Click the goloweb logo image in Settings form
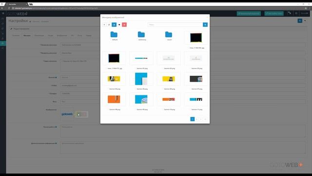 (67, 114)
